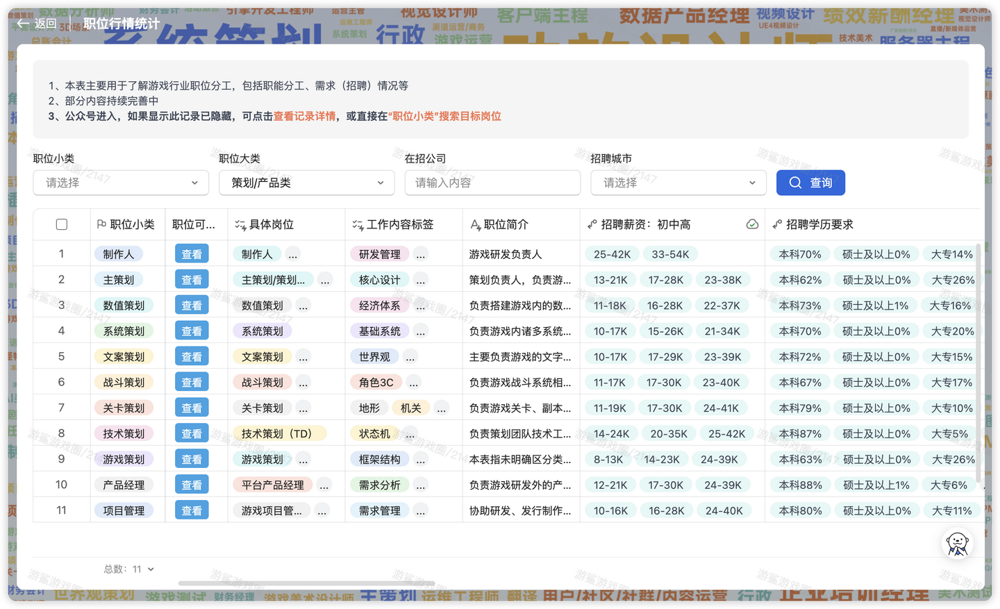Open the 招聘城市 dropdown
This screenshot has width=1000, height=609.
tap(678, 183)
